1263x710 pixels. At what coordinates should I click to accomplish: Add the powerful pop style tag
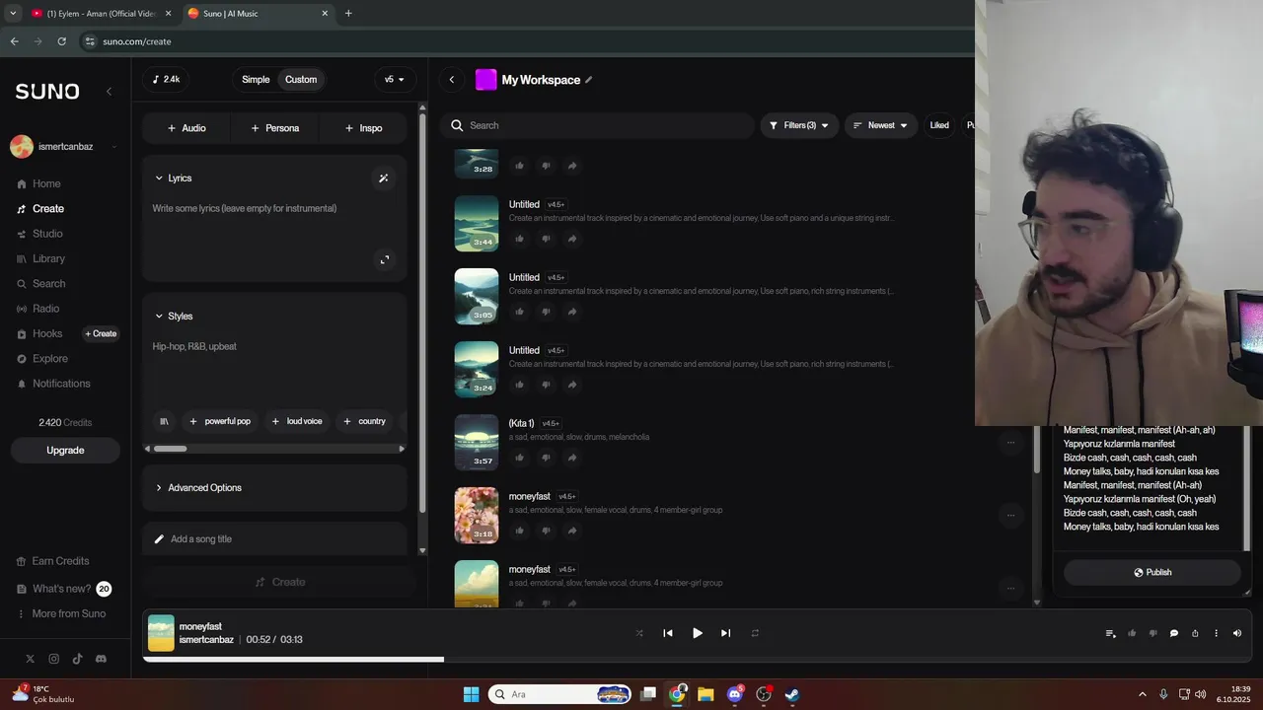tap(220, 421)
